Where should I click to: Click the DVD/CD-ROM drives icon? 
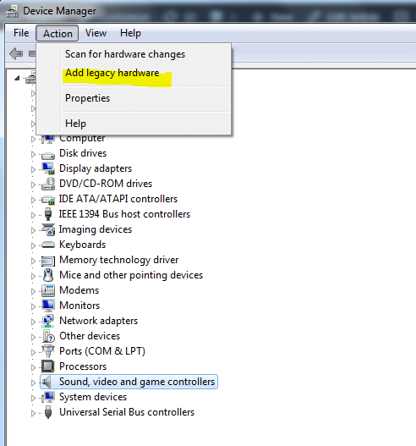pyautogui.click(x=48, y=184)
